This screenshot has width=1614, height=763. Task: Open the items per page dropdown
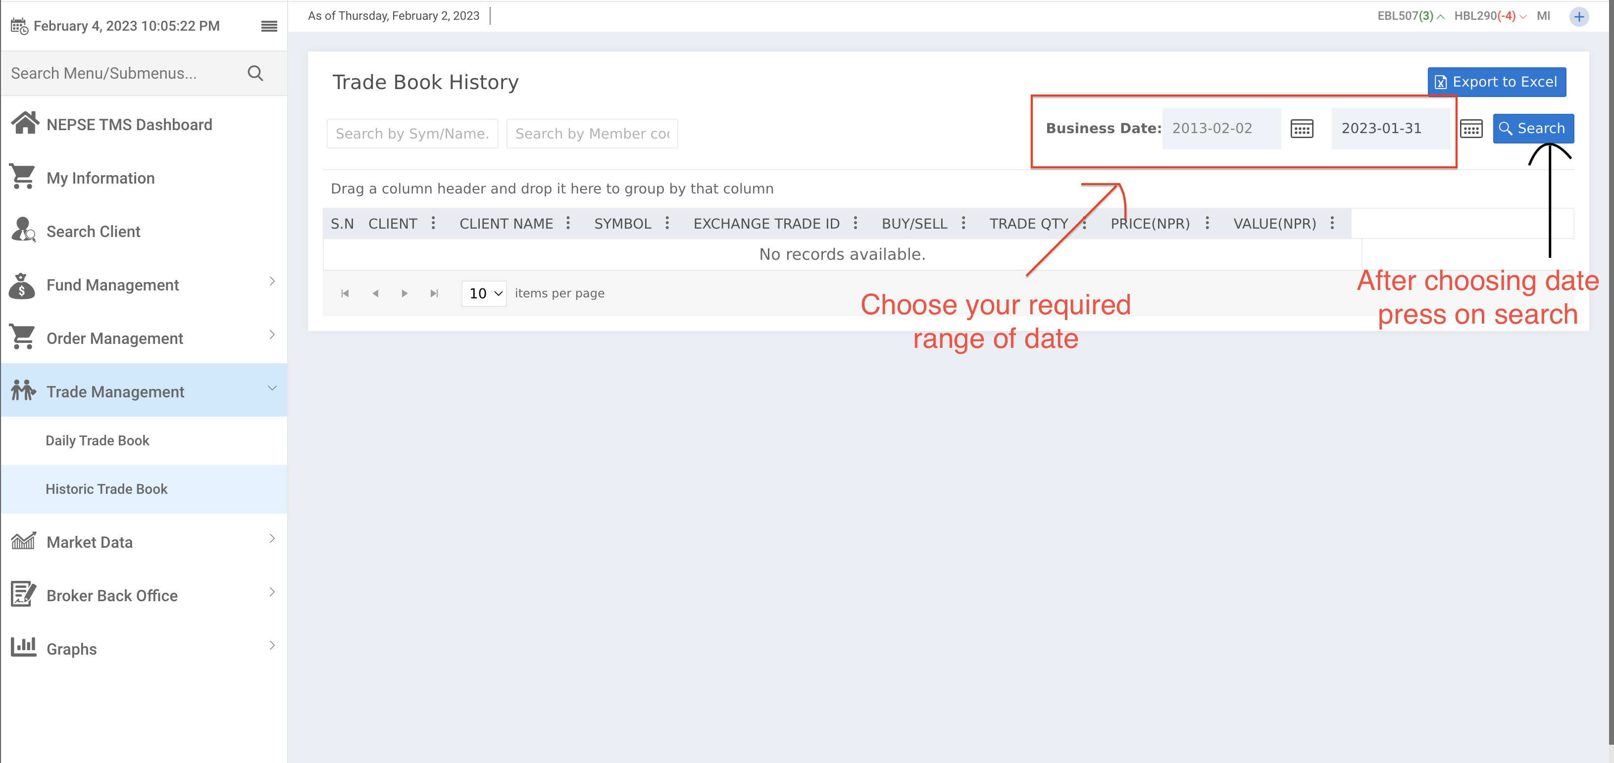(484, 293)
